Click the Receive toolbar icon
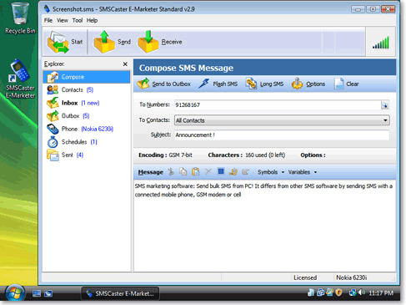This screenshot has width=406, height=305. click(x=148, y=42)
